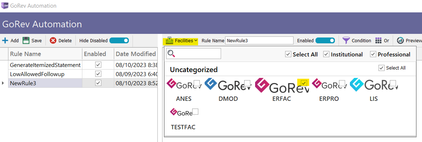
Task: Click the GoRev app icon in title bar
Action: click(5, 5)
